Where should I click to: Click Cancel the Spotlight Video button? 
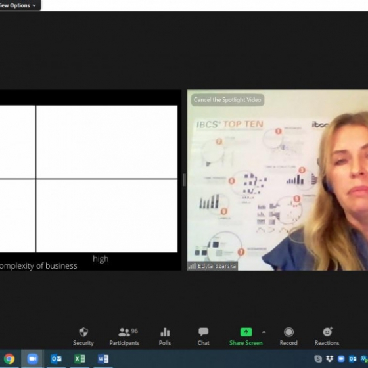tap(227, 100)
